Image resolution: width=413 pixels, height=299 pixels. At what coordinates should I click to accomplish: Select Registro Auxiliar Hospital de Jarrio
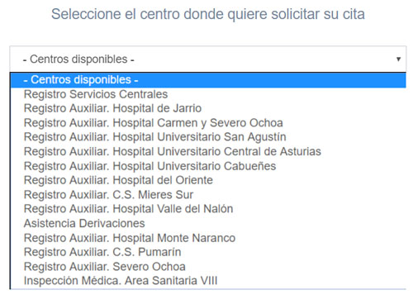[208, 108]
